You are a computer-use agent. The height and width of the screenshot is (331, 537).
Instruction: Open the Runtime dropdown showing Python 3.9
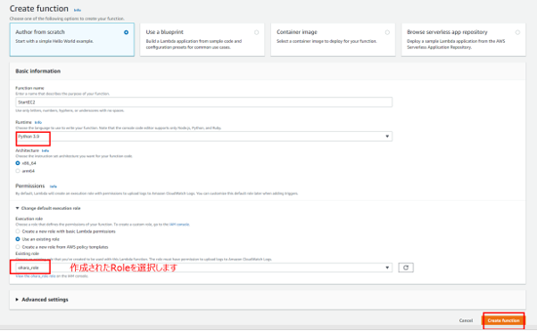click(x=203, y=137)
